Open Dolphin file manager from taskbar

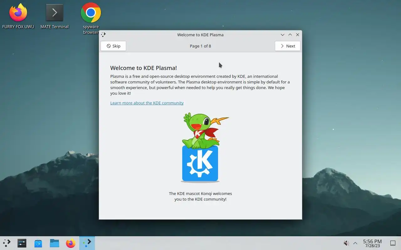click(x=55, y=243)
